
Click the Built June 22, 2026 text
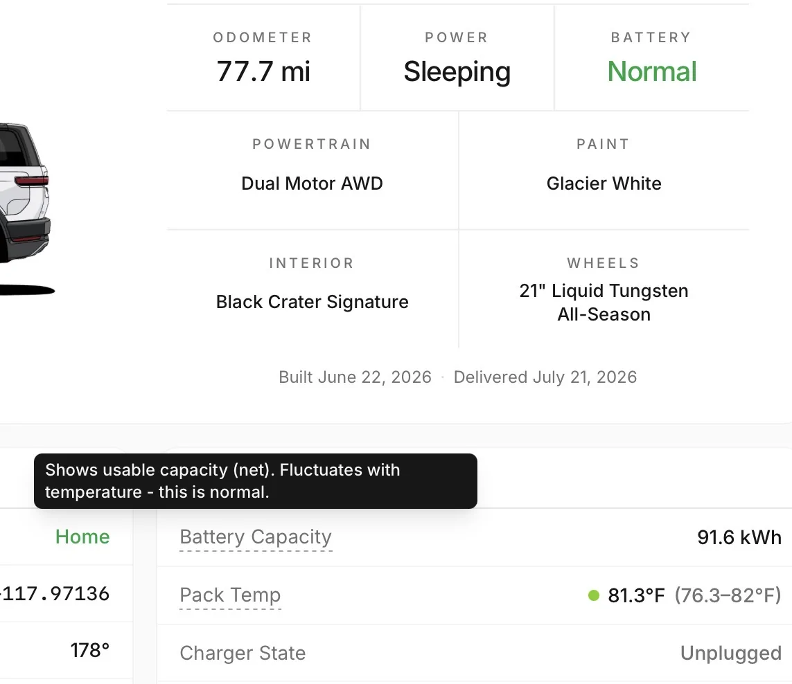point(355,377)
